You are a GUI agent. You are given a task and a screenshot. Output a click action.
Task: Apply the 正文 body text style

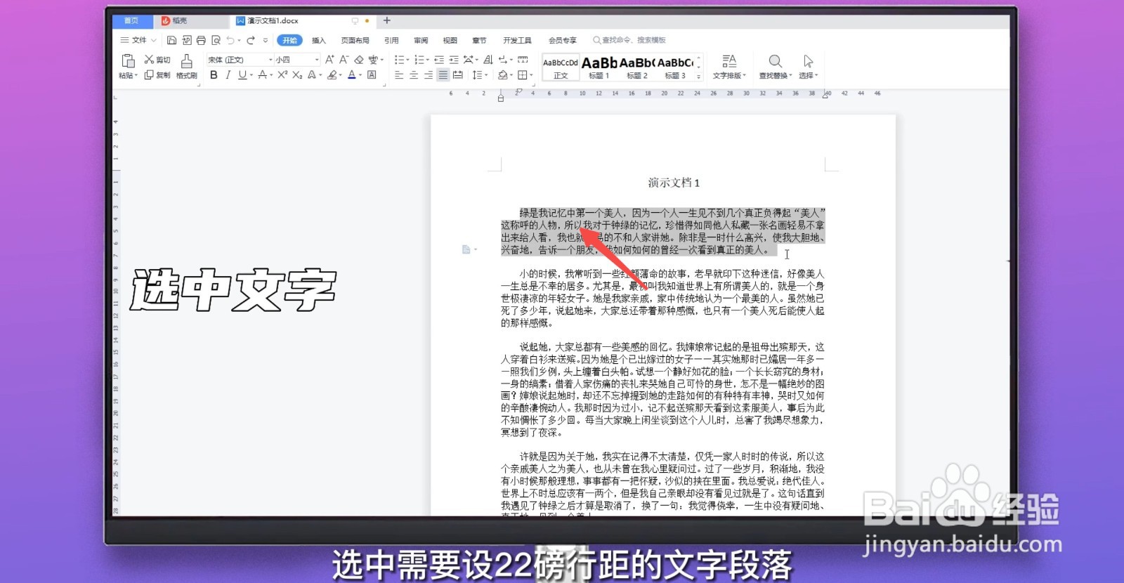click(561, 67)
